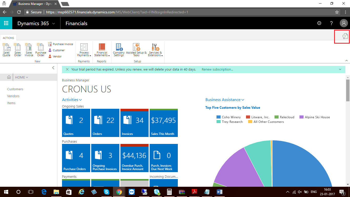Click Top Five Customers by Sales Value
Image resolution: width=350 pixels, height=197 pixels.
tap(233, 107)
